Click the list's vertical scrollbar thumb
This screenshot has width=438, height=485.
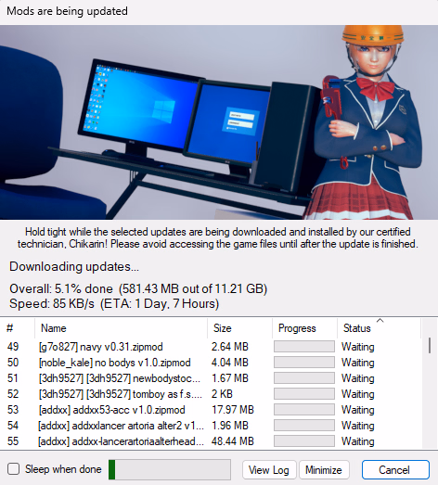coord(430,345)
